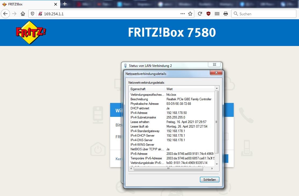
Task: Bookmark this page with the star icon
Action: pyautogui.click(x=190, y=14)
